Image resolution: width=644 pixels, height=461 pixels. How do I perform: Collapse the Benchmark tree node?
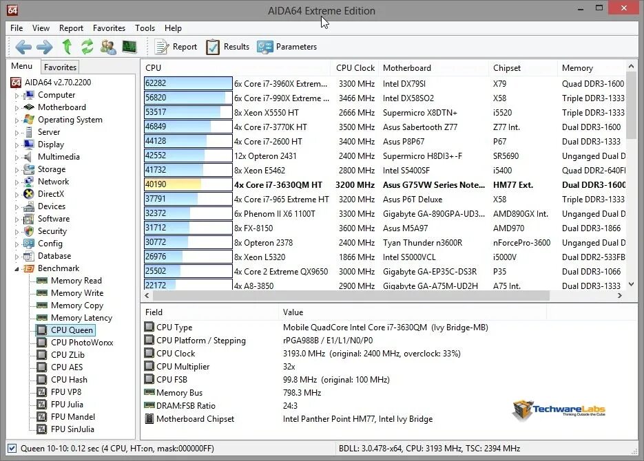[x=17, y=269]
